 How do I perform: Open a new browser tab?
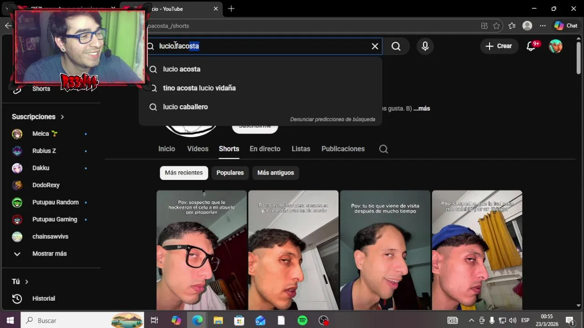(231, 9)
